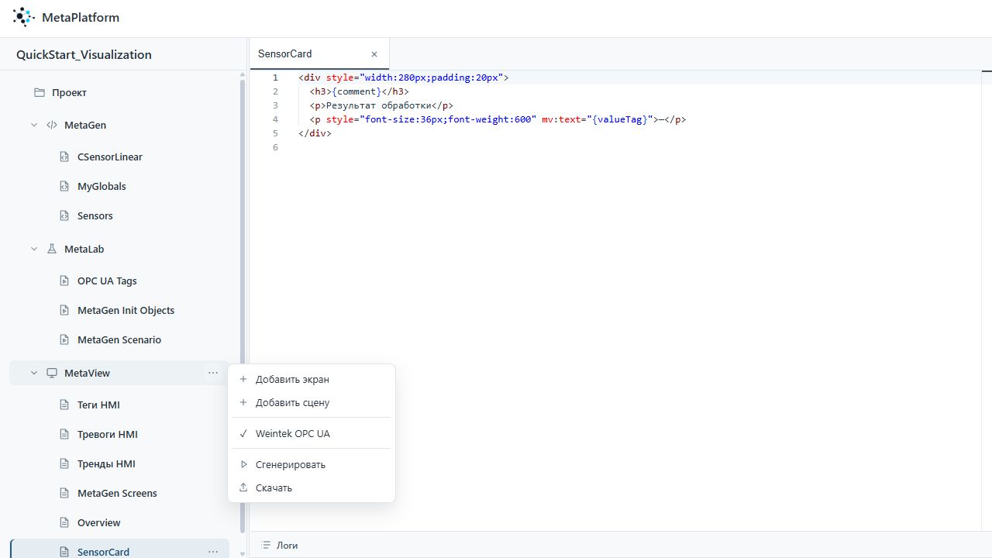The height and width of the screenshot is (558, 992).
Task: Click the monitor icon beside MetaView
Action: (x=52, y=373)
